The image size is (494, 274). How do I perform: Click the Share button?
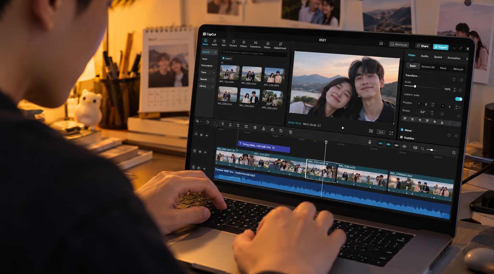pyautogui.click(x=422, y=46)
